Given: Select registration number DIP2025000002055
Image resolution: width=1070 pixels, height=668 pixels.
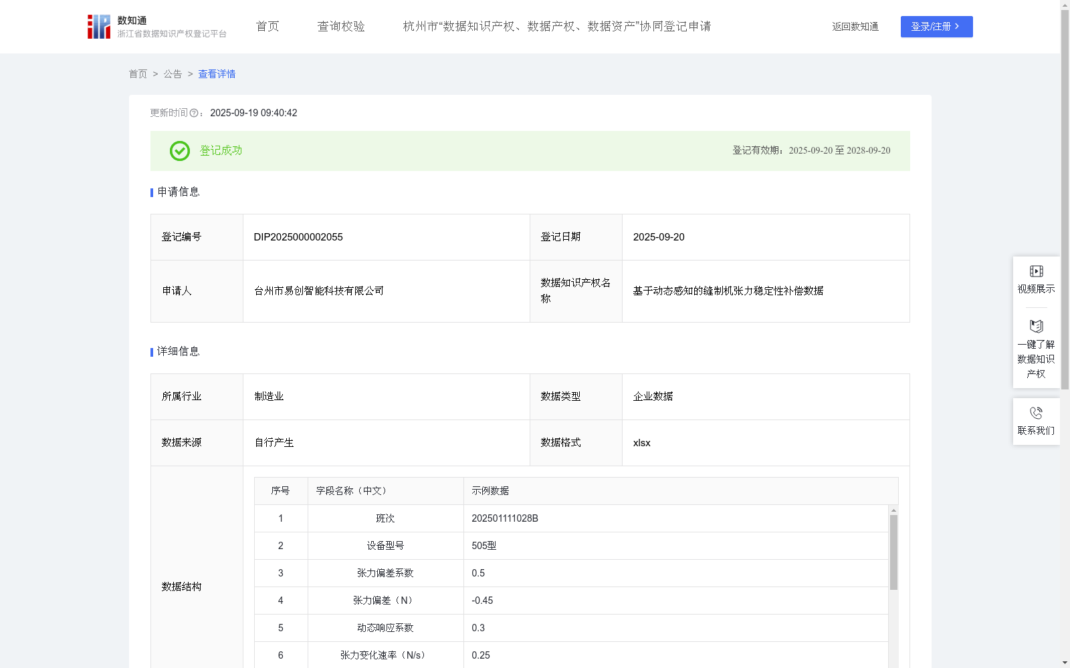Looking at the screenshot, I should pyautogui.click(x=298, y=237).
